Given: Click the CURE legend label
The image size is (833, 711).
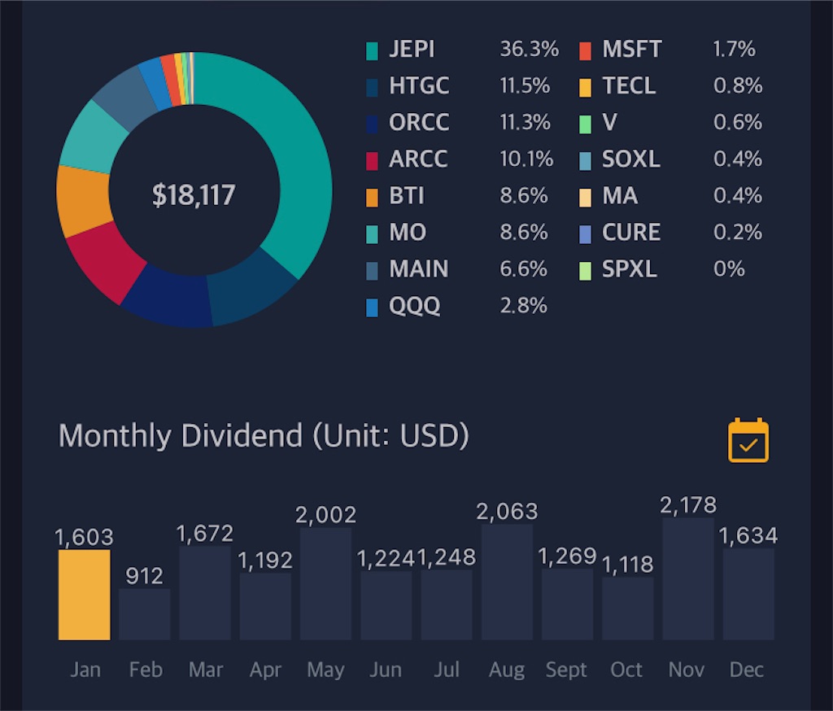Looking at the screenshot, I should pyautogui.click(x=631, y=232).
